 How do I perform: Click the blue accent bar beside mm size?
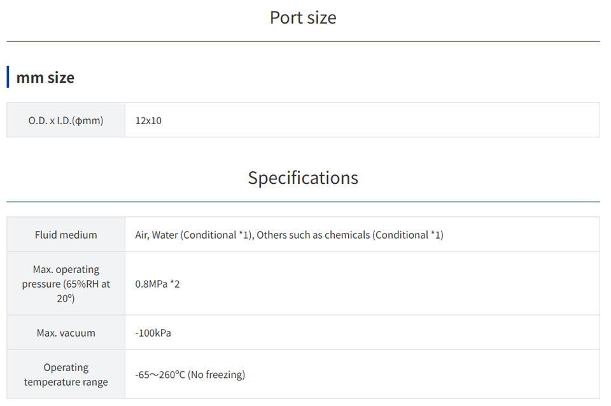8,77
